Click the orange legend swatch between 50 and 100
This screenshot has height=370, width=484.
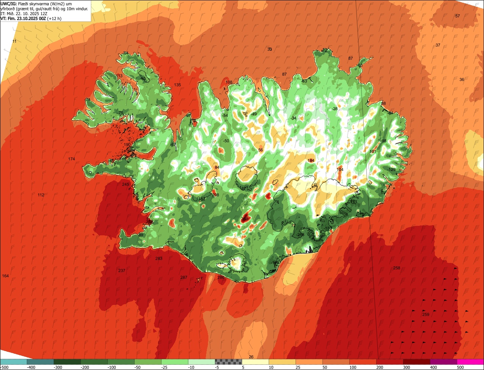(x=336, y=362)
